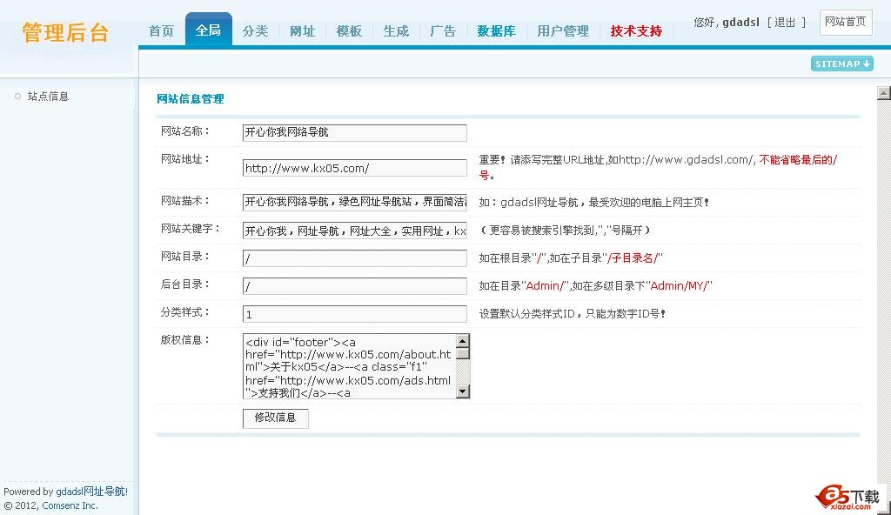The height and width of the screenshot is (515, 891).
Task: Switch to the 分类 tab
Action: tap(255, 31)
